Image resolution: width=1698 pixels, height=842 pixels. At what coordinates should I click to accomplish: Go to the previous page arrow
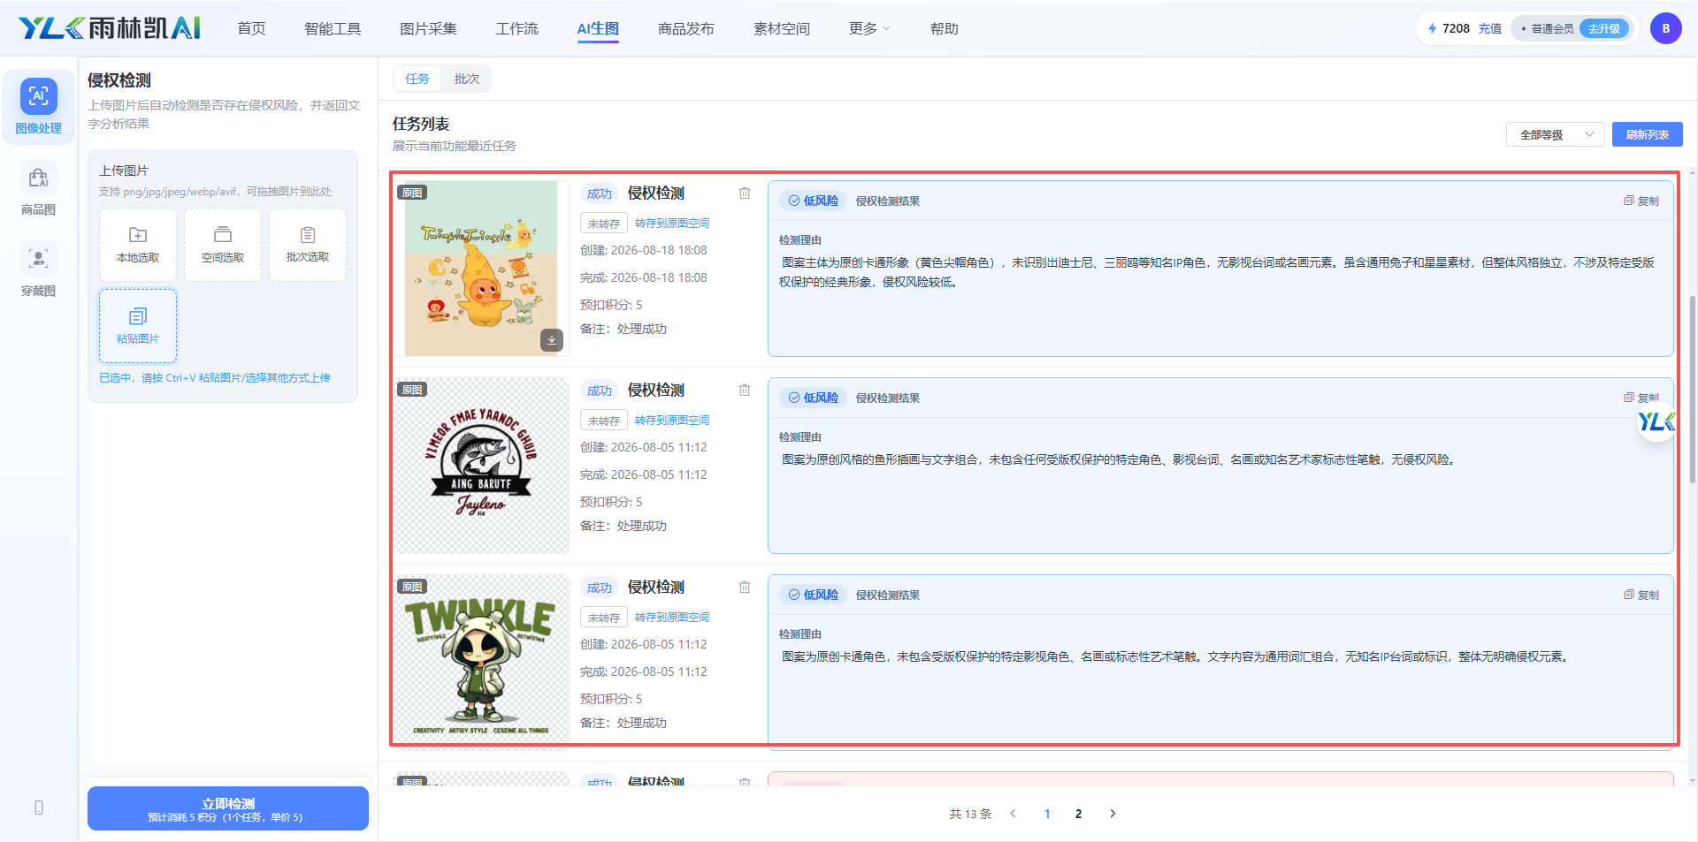point(1013,814)
